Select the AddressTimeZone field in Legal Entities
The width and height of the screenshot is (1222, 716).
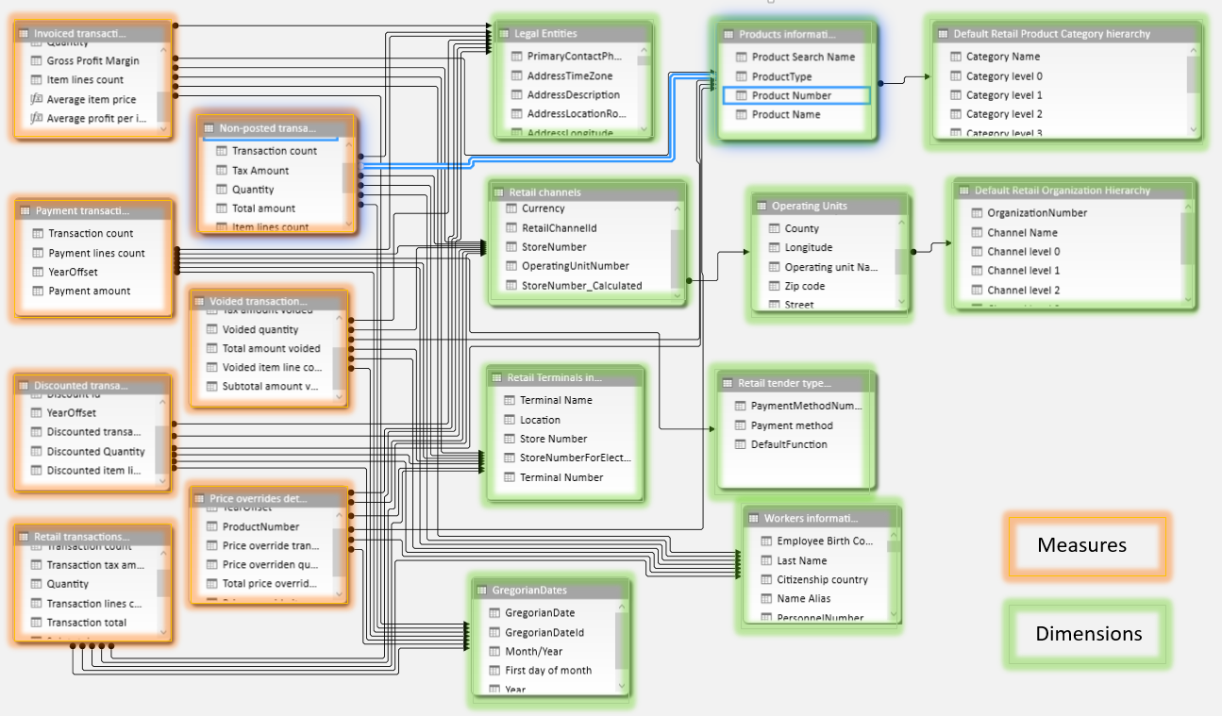[568, 75]
